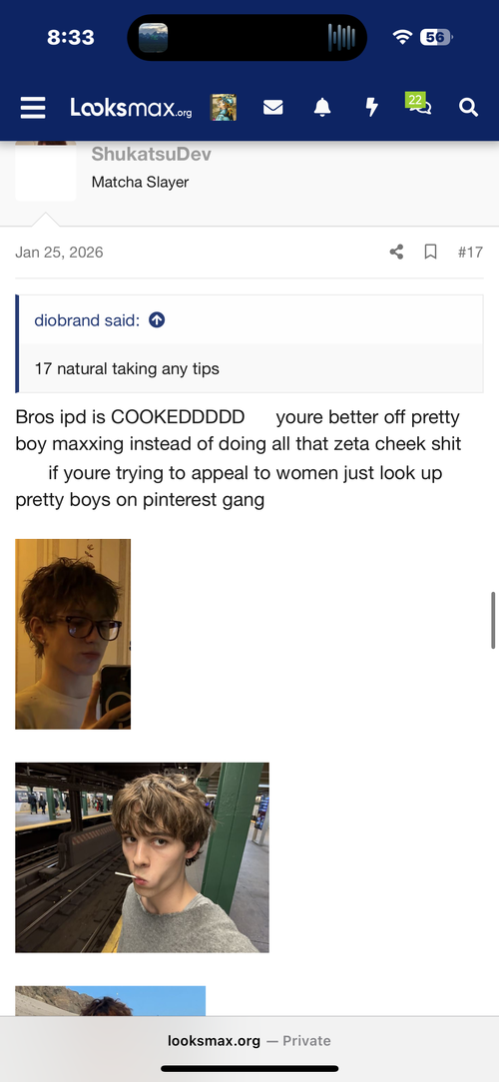Open the diobrand said quote header
The height and width of the screenshot is (1082, 499).
tap(87, 320)
